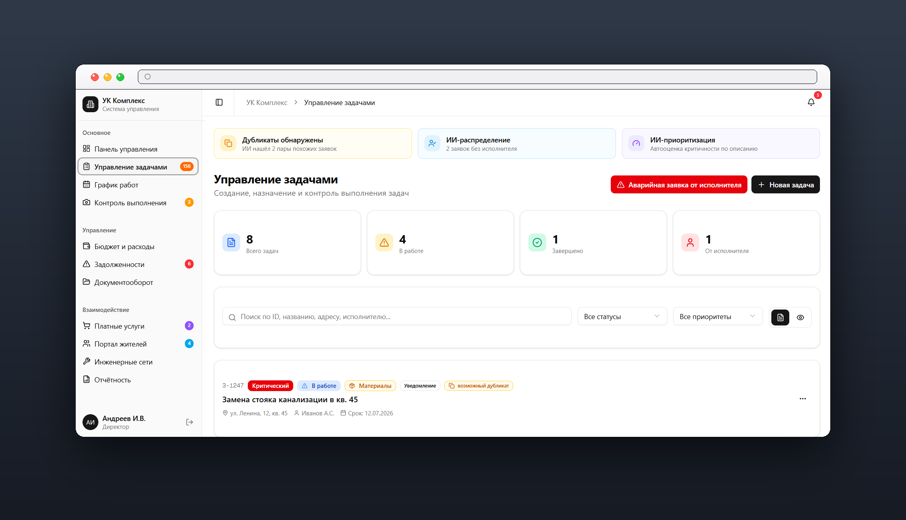
Task: Click the Всего задач count 8
Action: point(249,239)
